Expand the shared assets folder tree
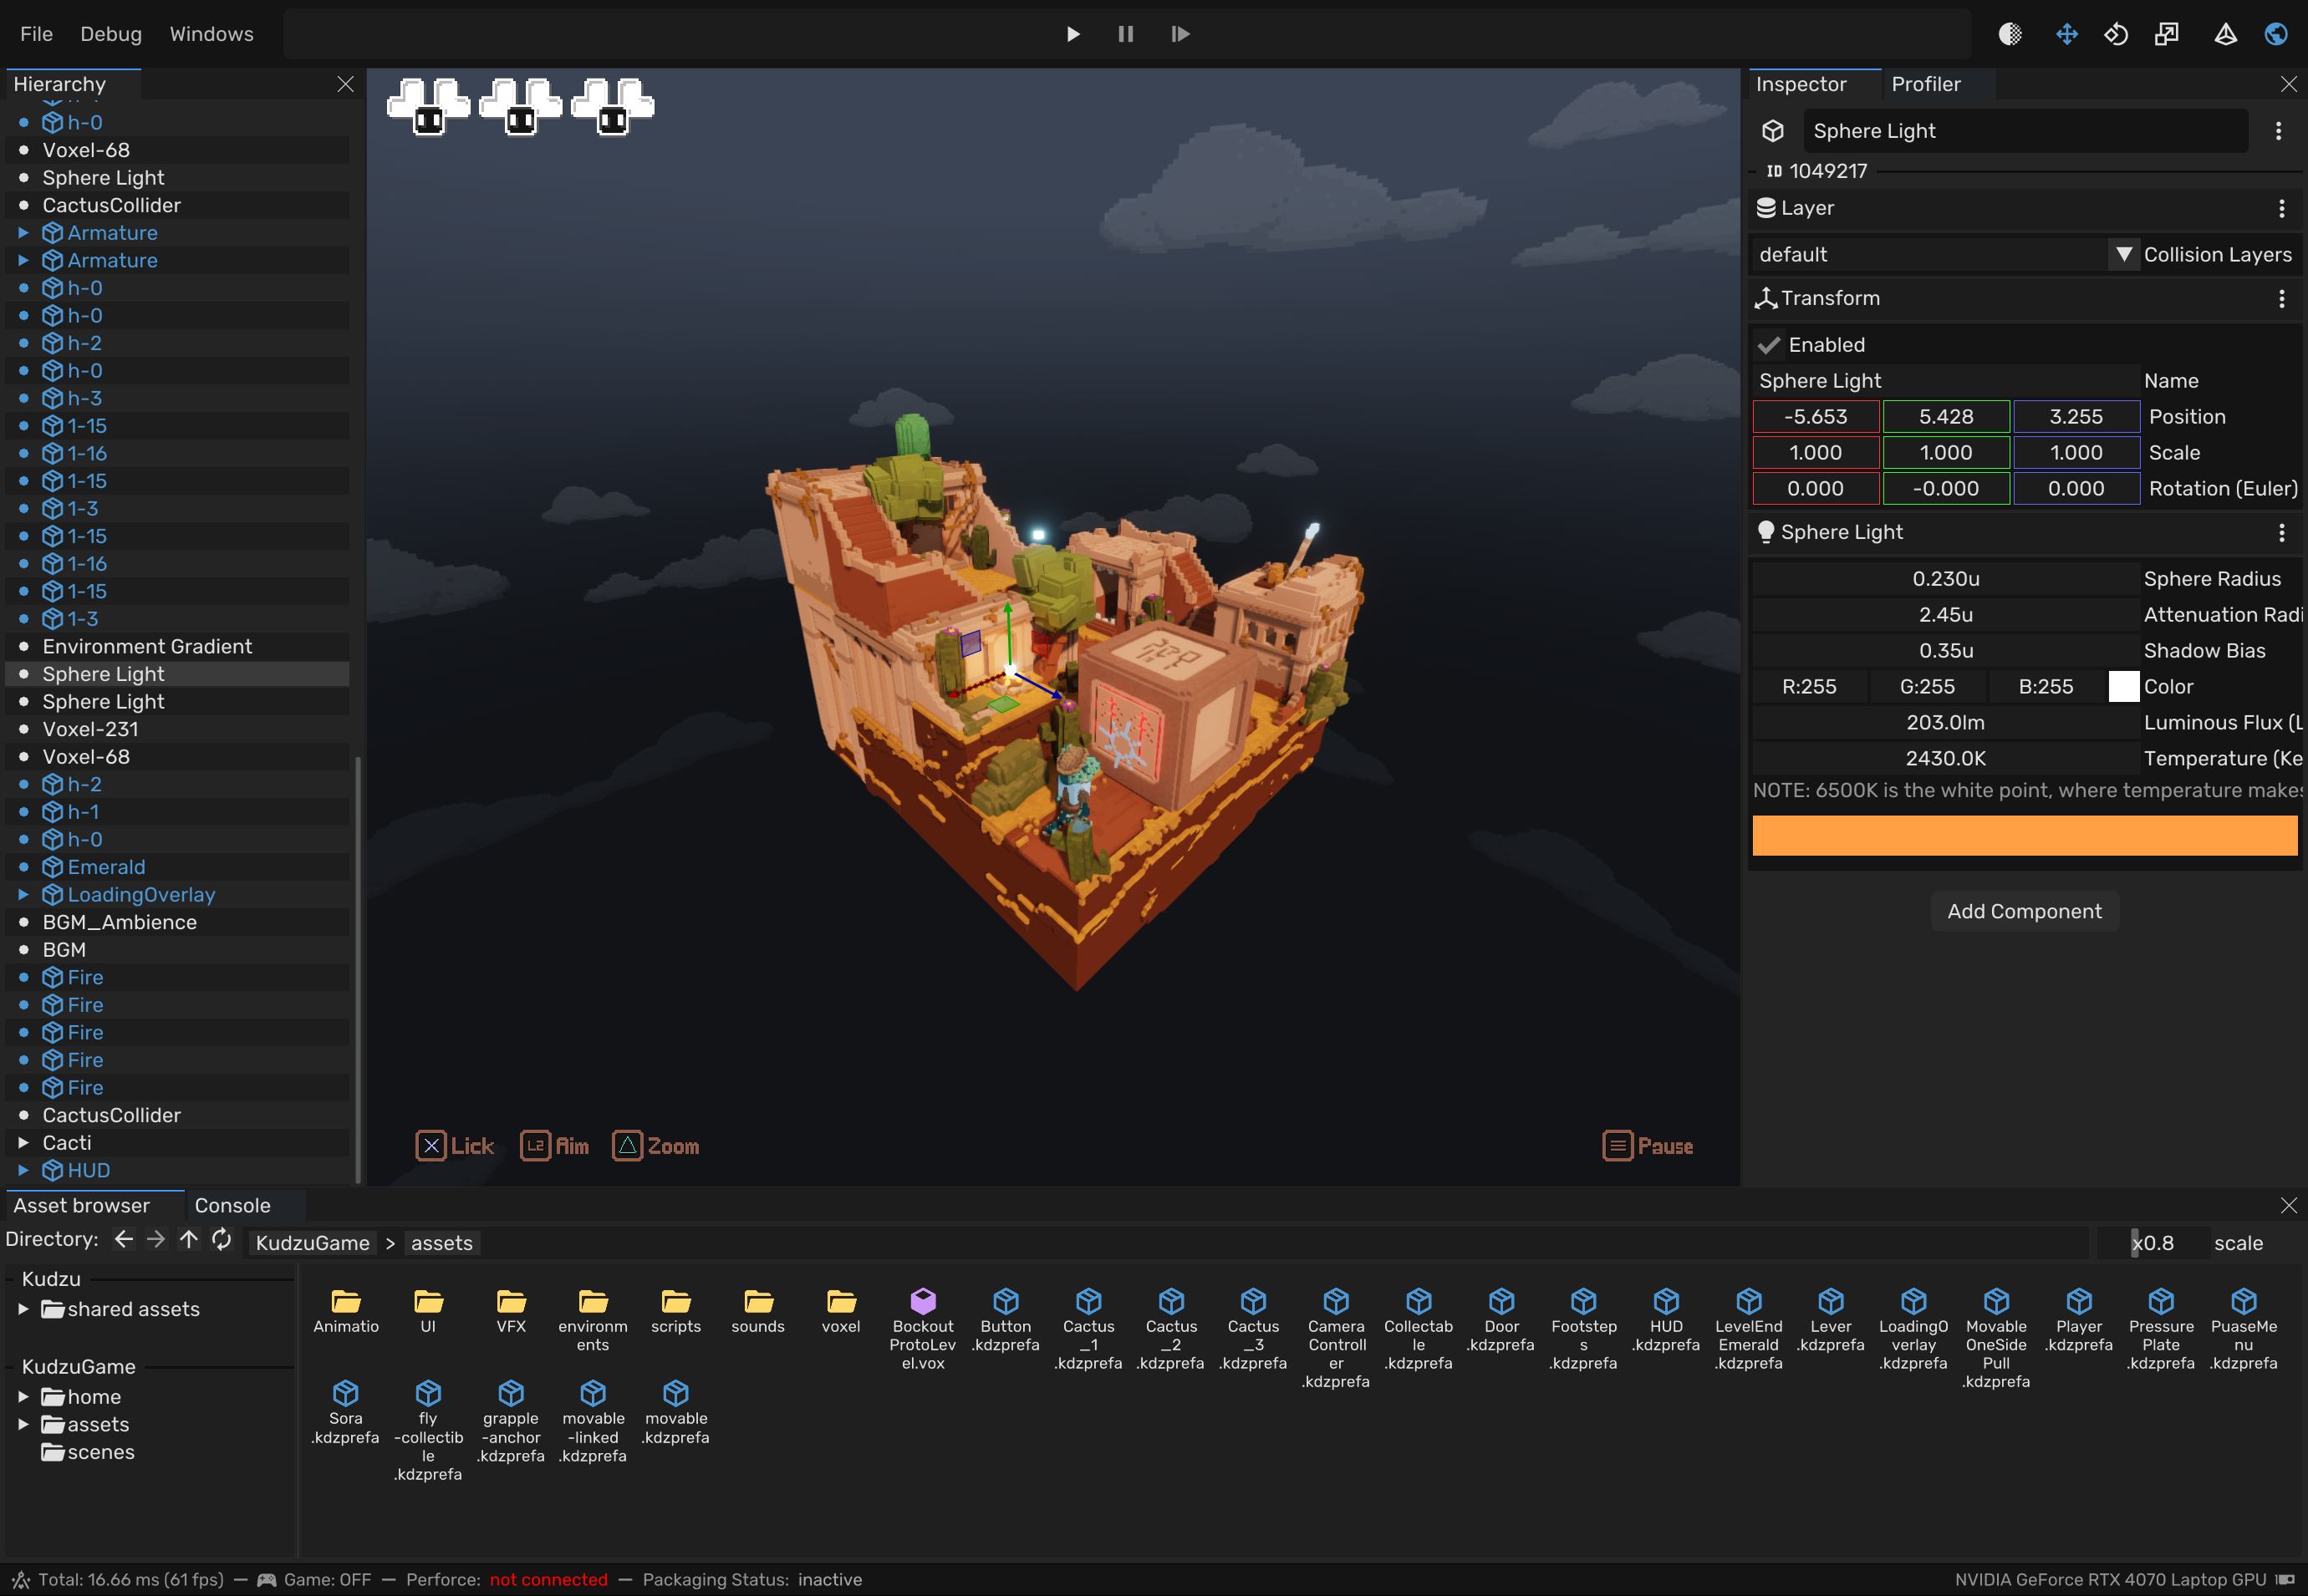 click(x=23, y=1309)
